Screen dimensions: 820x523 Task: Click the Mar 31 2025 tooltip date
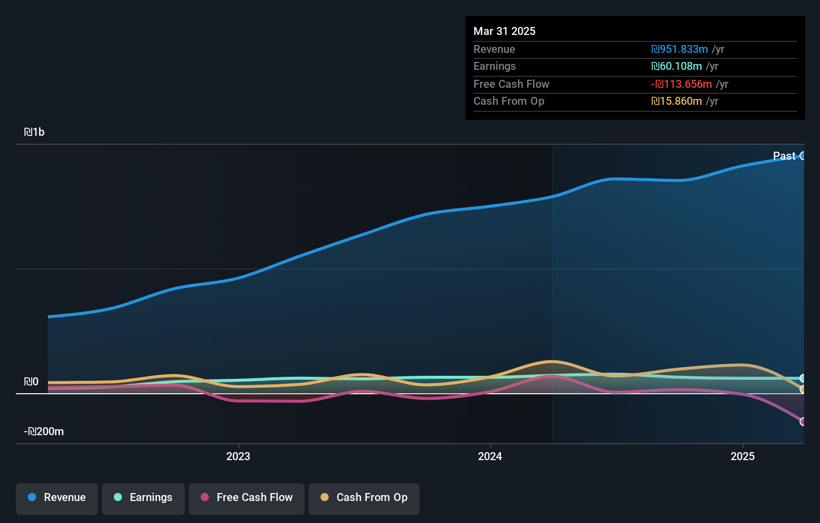[504, 31]
